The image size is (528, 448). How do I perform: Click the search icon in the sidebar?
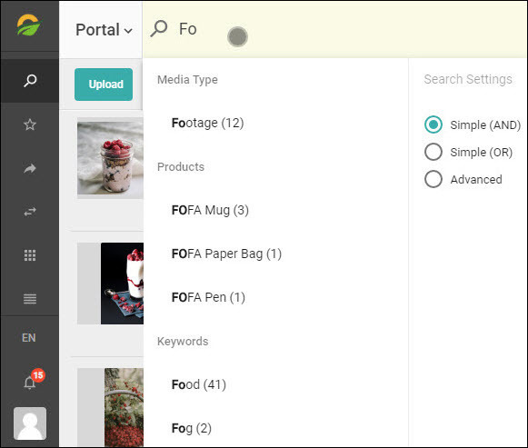click(x=30, y=81)
